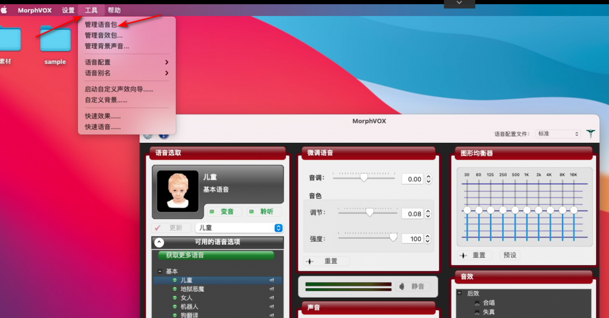Toggle the 聆听 listen button
The width and height of the screenshot is (609, 318).
[263, 211]
